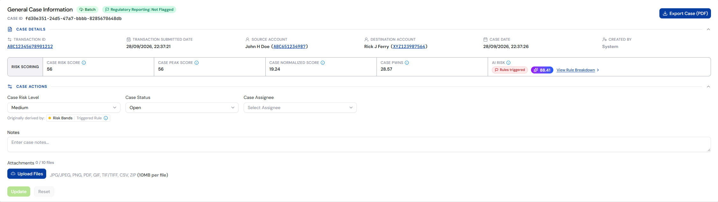Click the Regulatory Reporting Not Flagged badge
Viewport: 718px width, 202px height.
139,10
